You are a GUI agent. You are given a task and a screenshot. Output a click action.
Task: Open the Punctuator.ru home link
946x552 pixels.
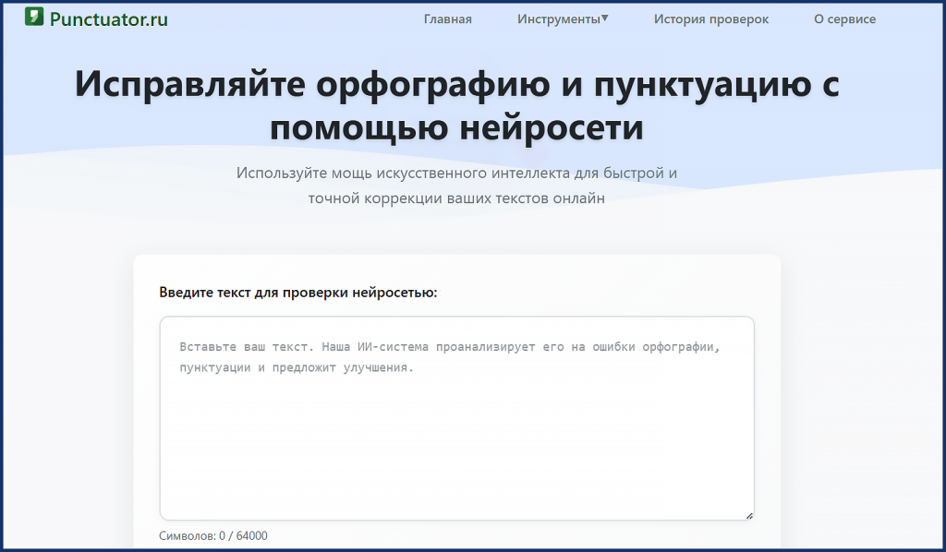[x=109, y=19]
